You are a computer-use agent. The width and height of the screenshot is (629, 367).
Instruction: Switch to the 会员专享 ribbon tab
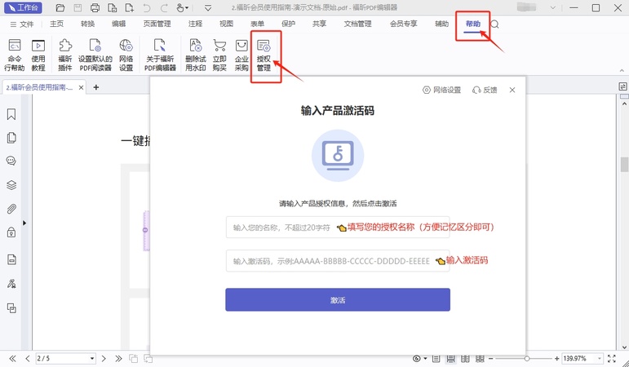pyautogui.click(x=403, y=24)
